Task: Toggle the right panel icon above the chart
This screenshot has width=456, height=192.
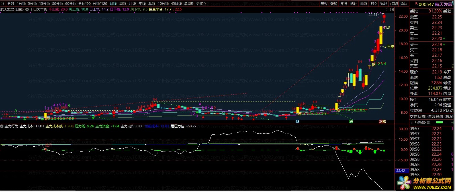Action: 392,9
